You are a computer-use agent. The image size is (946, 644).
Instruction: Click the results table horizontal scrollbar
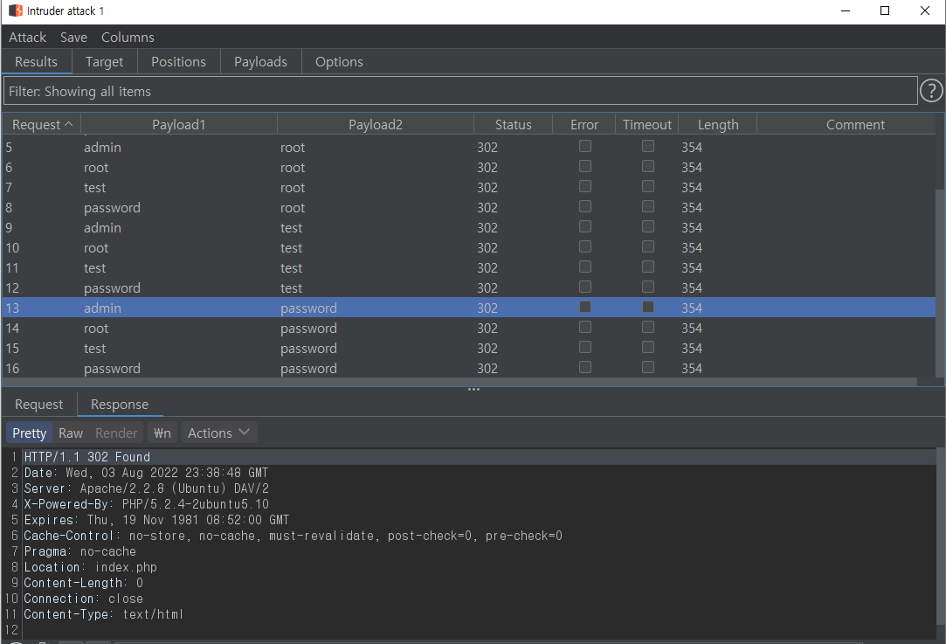(x=459, y=382)
